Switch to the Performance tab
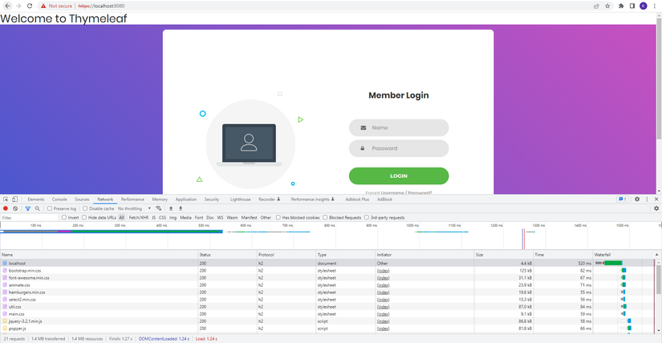Image resolution: width=662 pixels, height=343 pixels. click(x=132, y=199)
